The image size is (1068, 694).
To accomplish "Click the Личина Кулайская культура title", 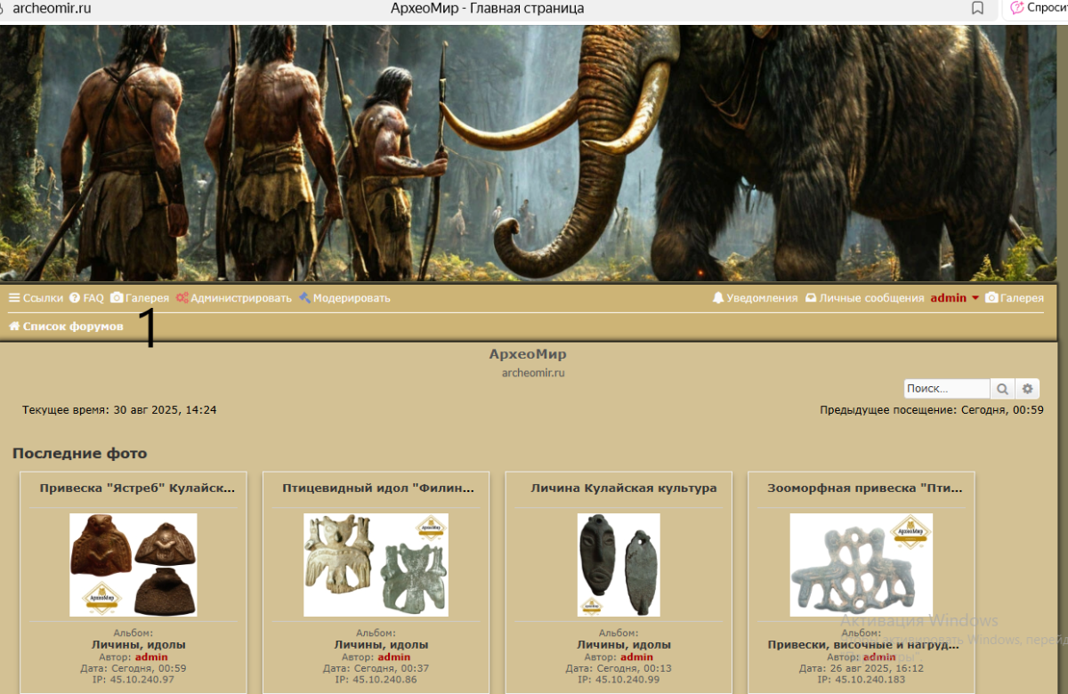I will (x=623, y=488).
